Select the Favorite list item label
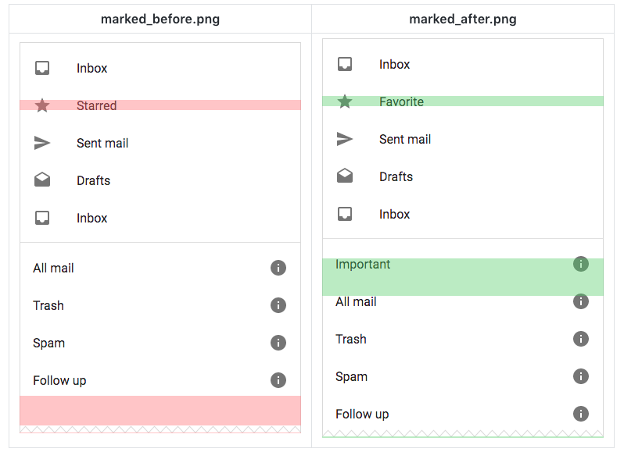Viewport: 624px width, 452px height. point(401,101)
